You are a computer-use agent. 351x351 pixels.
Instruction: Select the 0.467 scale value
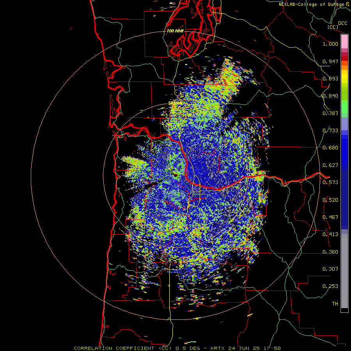[330, 217]
